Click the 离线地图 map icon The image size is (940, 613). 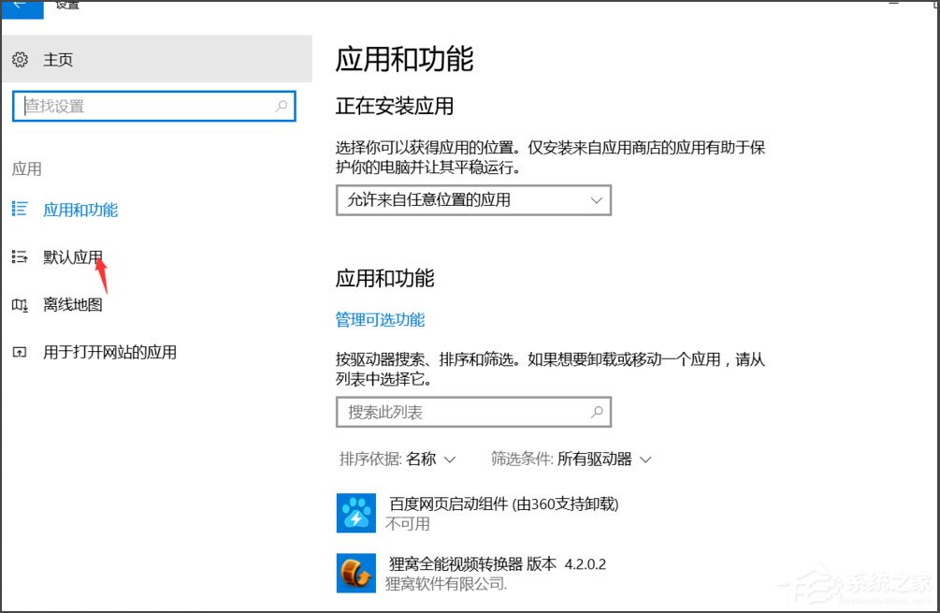[20, 304]
